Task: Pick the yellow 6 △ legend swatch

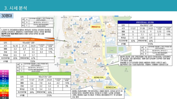Action: tap(4, 91)
